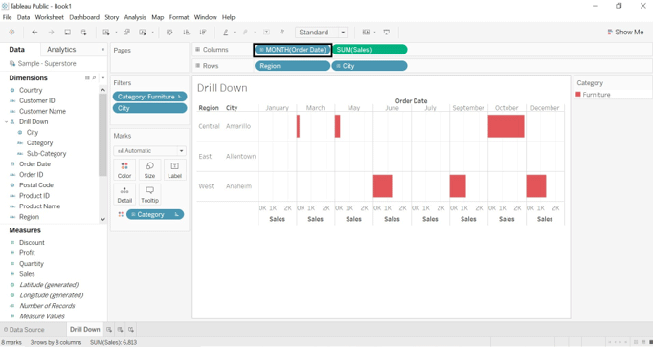Image resolution: width=653 pixels, height=347 pixels.
Task: Click the Add new data source icon
Action: 83,32
